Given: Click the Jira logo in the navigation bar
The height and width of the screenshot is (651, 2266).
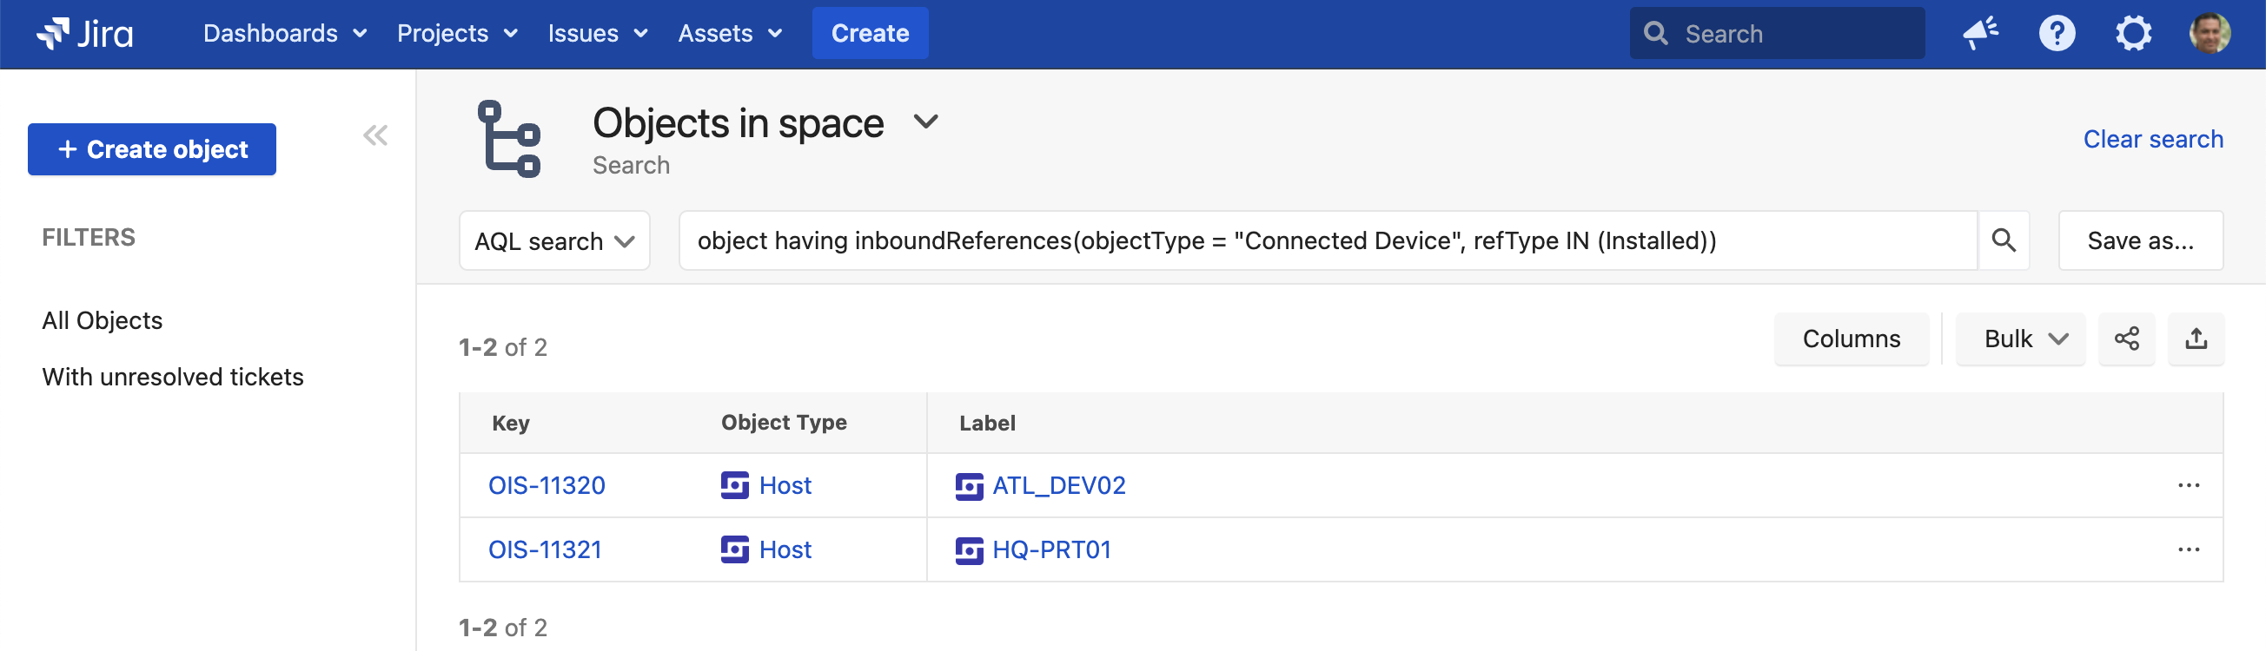Looking at the screenshot, I should coord(85,33).
